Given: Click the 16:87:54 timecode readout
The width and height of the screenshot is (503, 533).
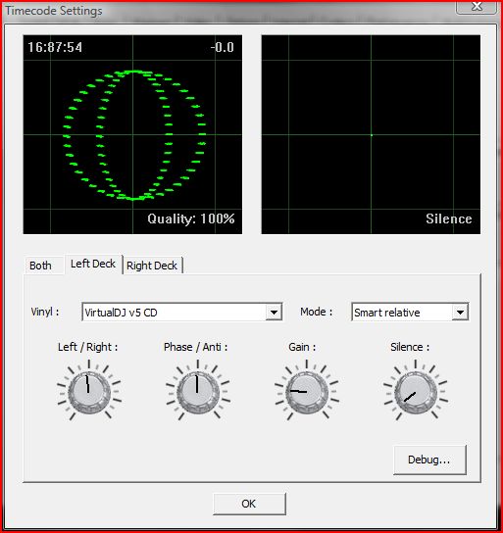Looking at the screenshot, I should 55,47.
